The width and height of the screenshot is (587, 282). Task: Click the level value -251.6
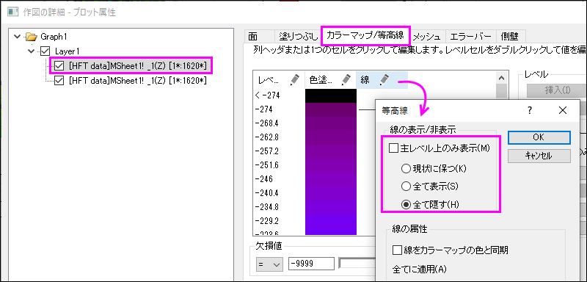[x=267, y=164]
